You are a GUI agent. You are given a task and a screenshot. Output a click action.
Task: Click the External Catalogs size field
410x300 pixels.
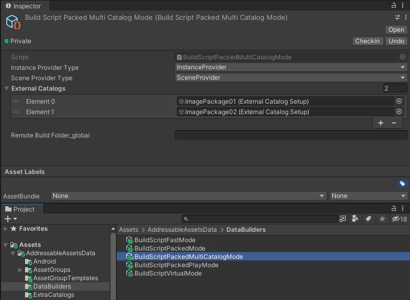(x=395, y=88)
